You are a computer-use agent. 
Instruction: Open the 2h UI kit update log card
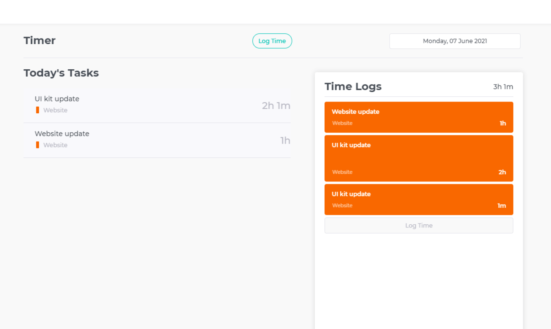click(418, 158)
